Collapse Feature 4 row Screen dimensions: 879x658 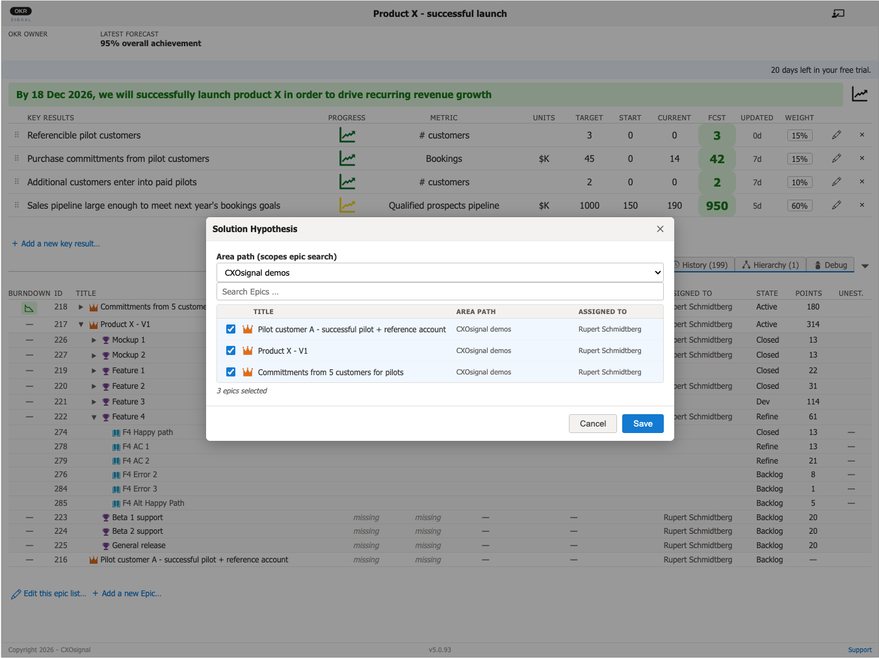pos(94,417)
